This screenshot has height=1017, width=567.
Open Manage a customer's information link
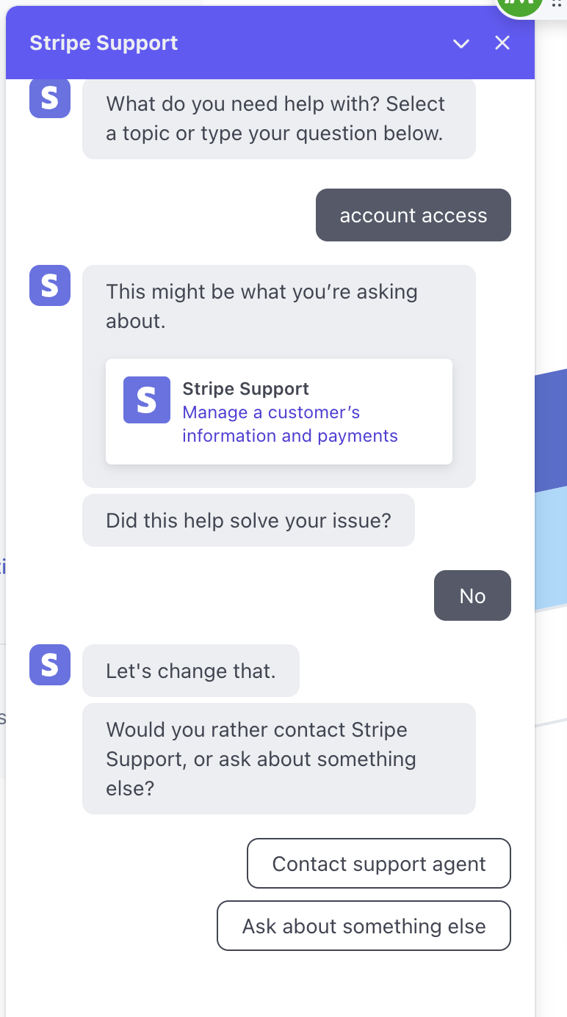(x=289, y=424)
